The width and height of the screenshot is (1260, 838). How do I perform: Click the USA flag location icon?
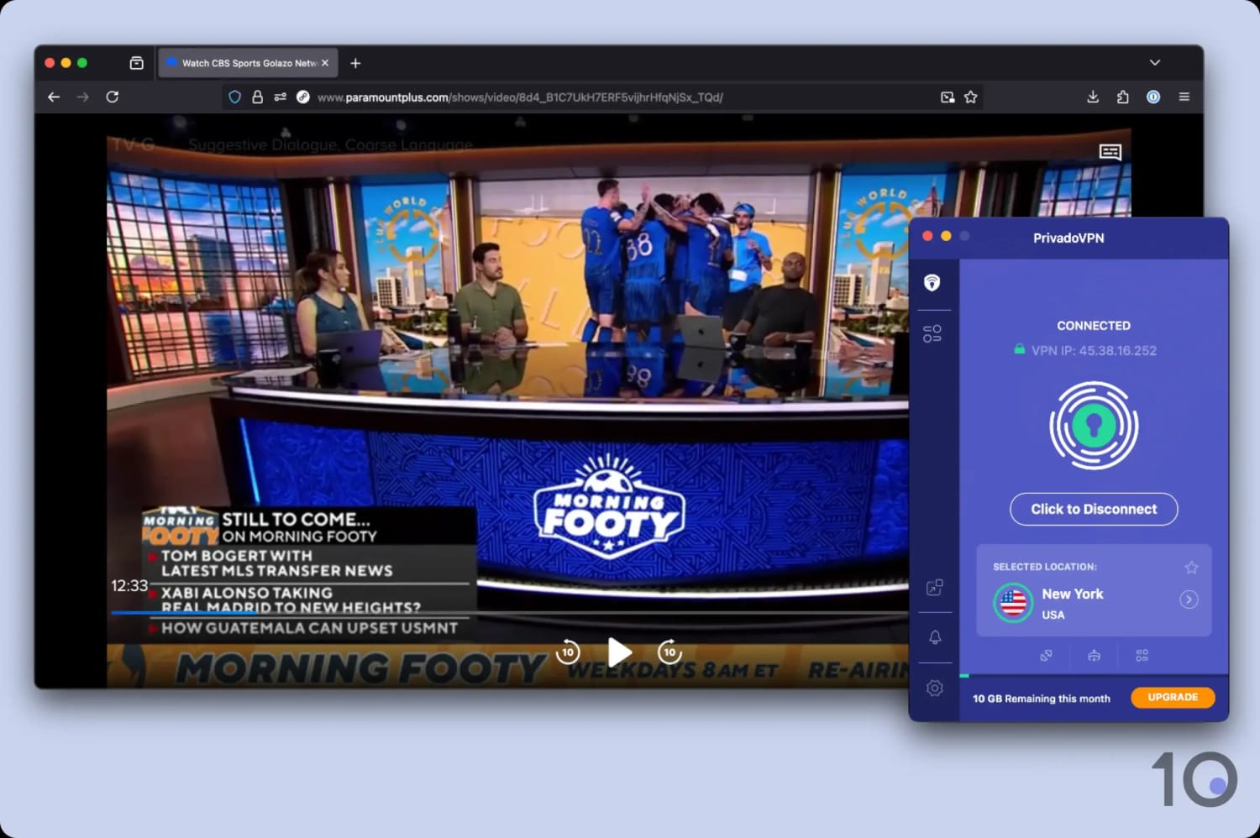[x=1013, y=603]
